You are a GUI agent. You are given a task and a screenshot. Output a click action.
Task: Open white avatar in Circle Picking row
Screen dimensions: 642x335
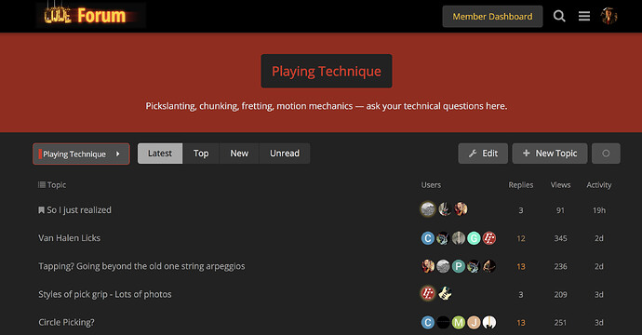pos(489,322)
